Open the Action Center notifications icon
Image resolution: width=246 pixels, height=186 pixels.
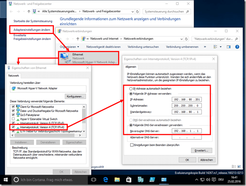click(x=214, y=180)
